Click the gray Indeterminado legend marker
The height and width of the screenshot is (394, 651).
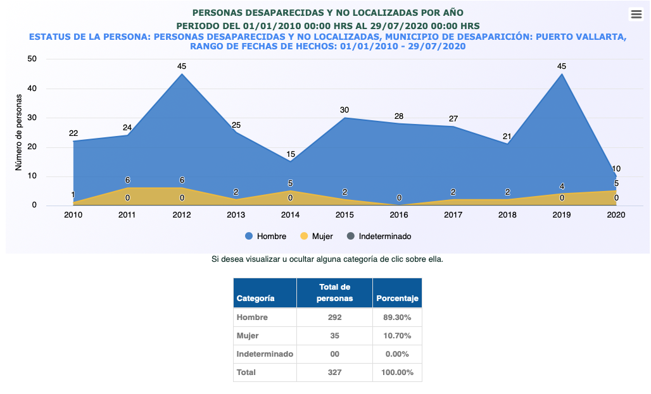[x=350, y=237]
